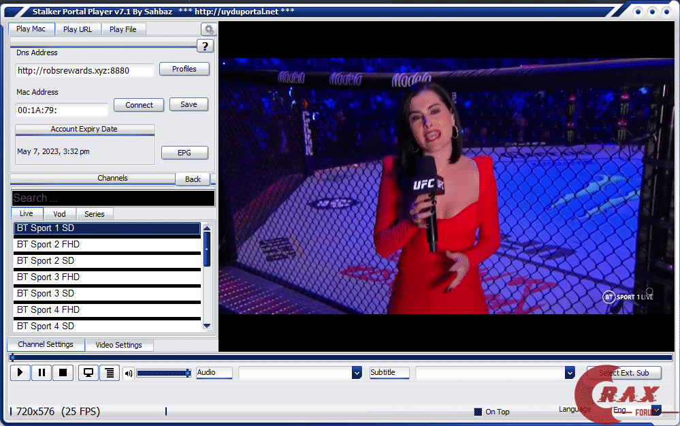The height and width of the screenshot is (426, 680).
Task: Select channel BT Sport 2 SD
Action: coord(107,261)
